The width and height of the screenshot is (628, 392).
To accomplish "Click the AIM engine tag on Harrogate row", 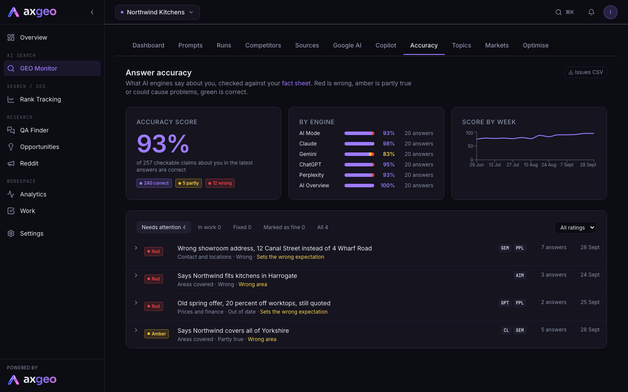I will [520, 275].
